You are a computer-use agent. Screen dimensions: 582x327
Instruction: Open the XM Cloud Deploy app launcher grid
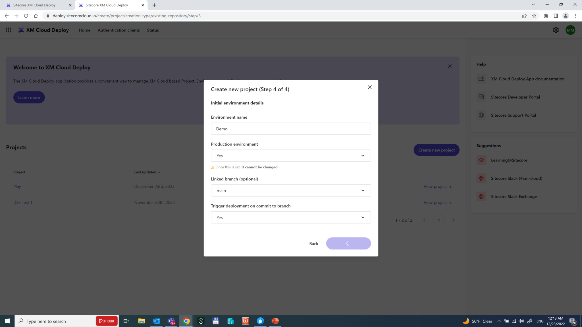8,30
